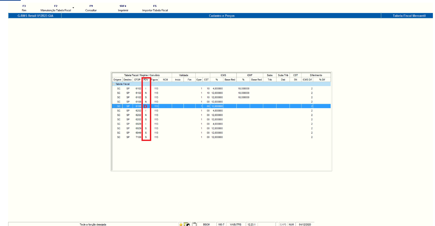Viewport: 435px width, 226px height.
Task: Click the SN column header
Action: [x=296, y=80]
